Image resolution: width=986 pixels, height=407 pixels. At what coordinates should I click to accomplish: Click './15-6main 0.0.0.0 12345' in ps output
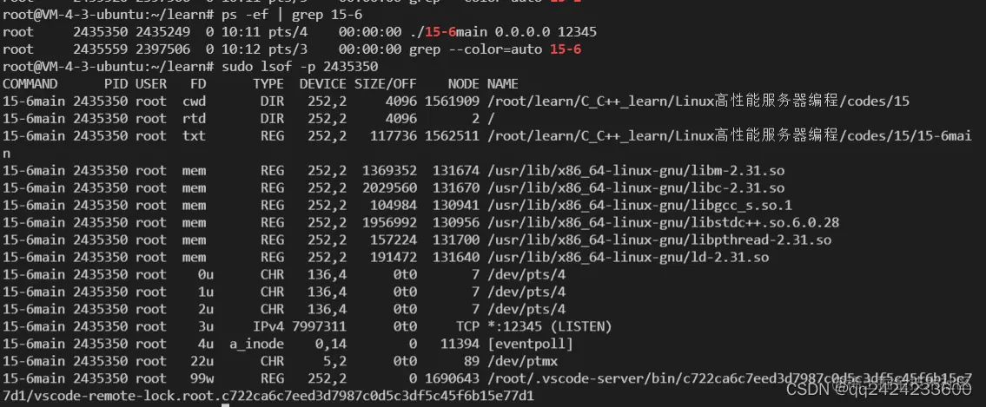[x=503, y=31]
